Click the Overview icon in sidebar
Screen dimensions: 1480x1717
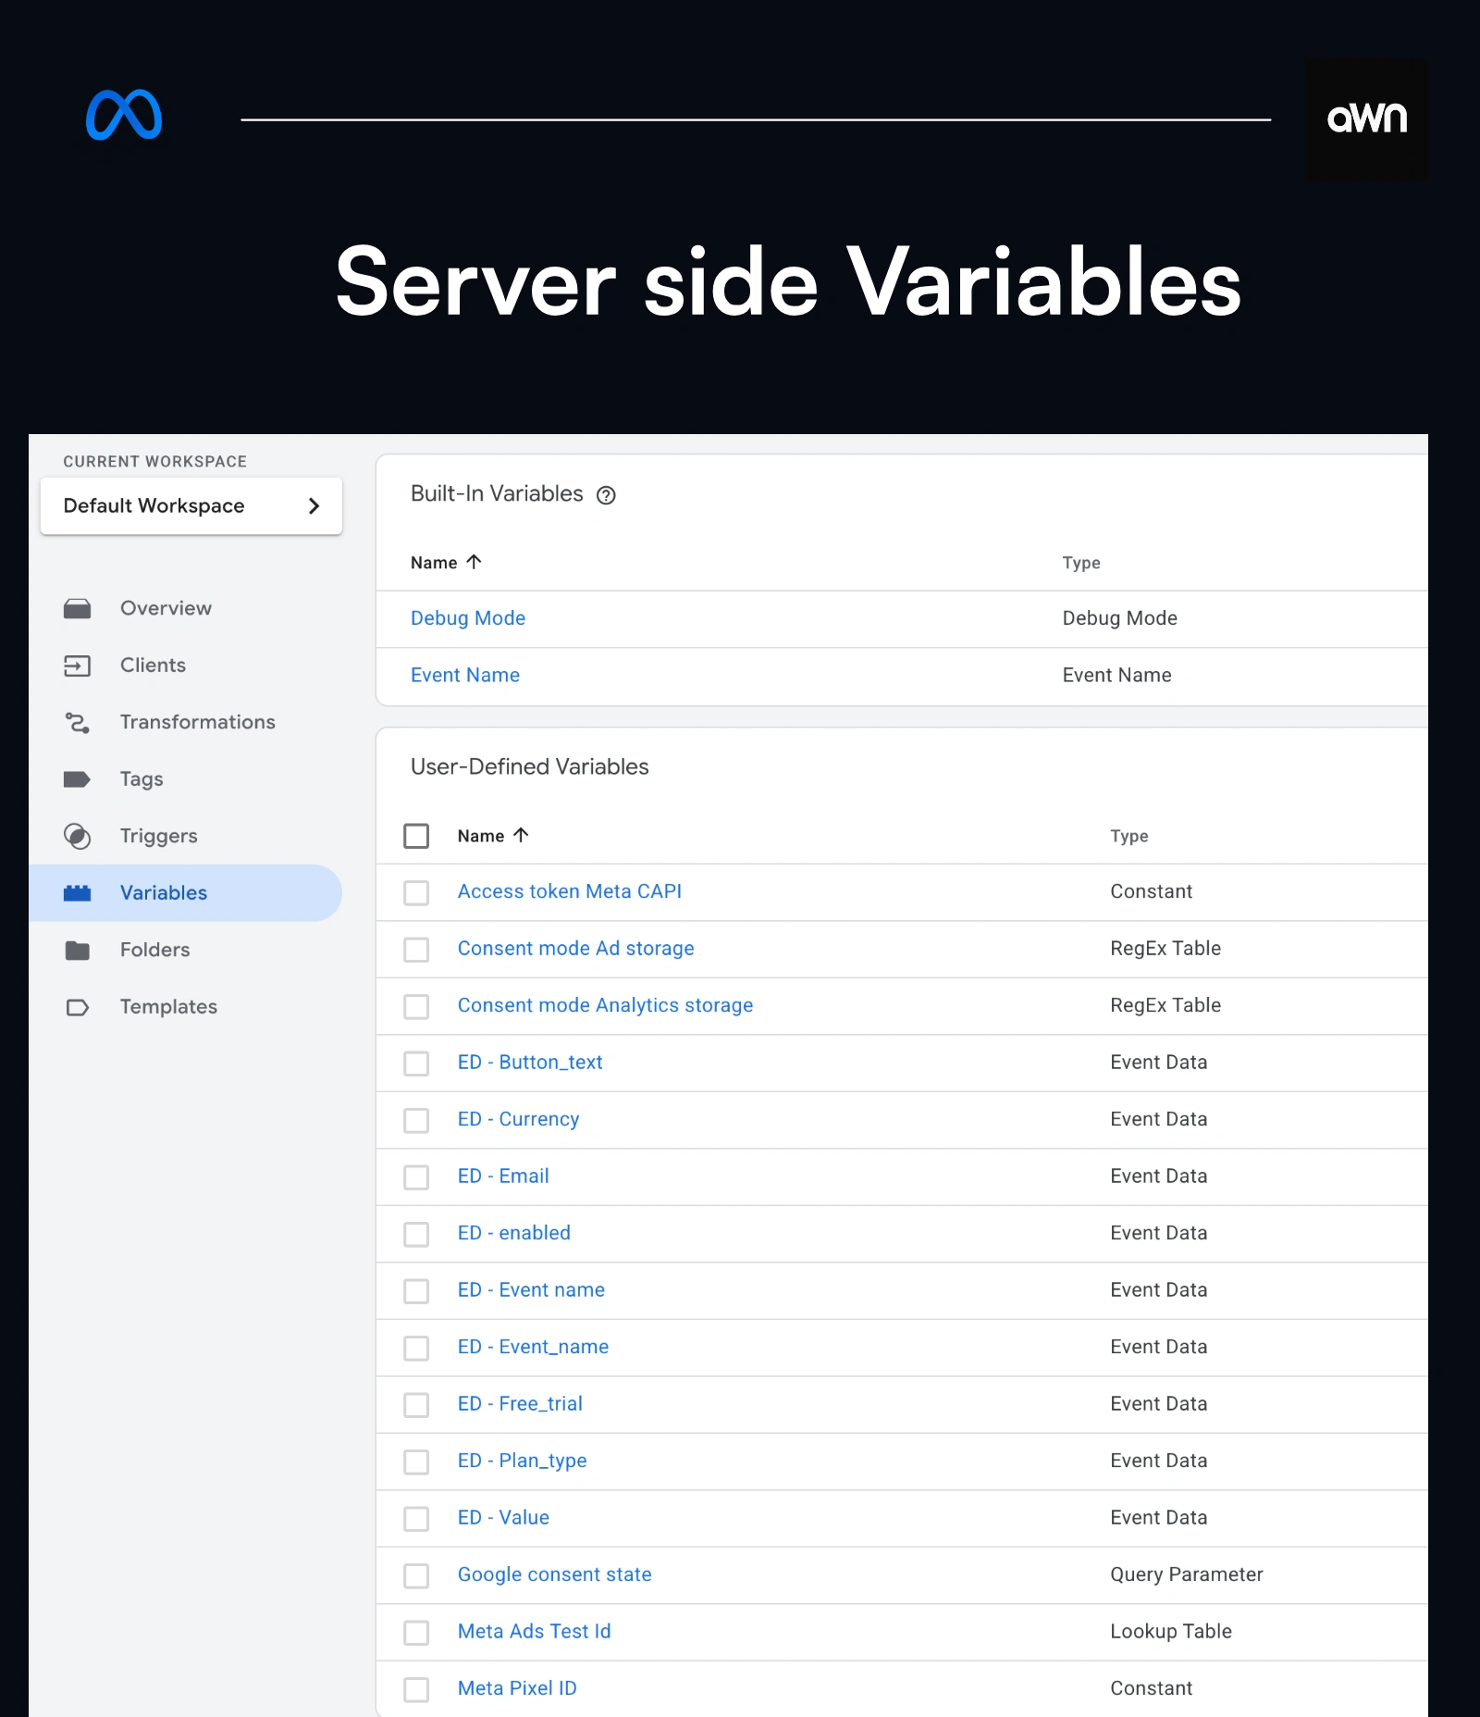click(78, 608)
